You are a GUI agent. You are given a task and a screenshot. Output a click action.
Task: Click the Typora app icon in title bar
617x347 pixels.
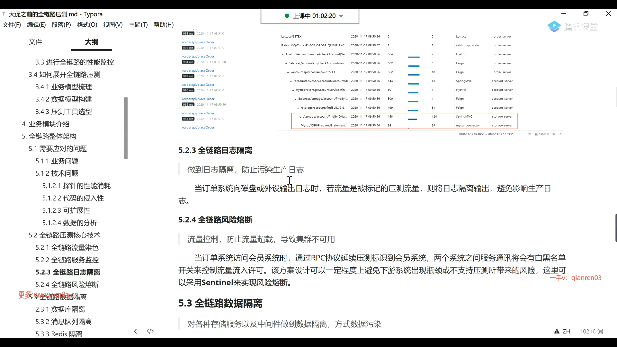[x=4, y=14]
